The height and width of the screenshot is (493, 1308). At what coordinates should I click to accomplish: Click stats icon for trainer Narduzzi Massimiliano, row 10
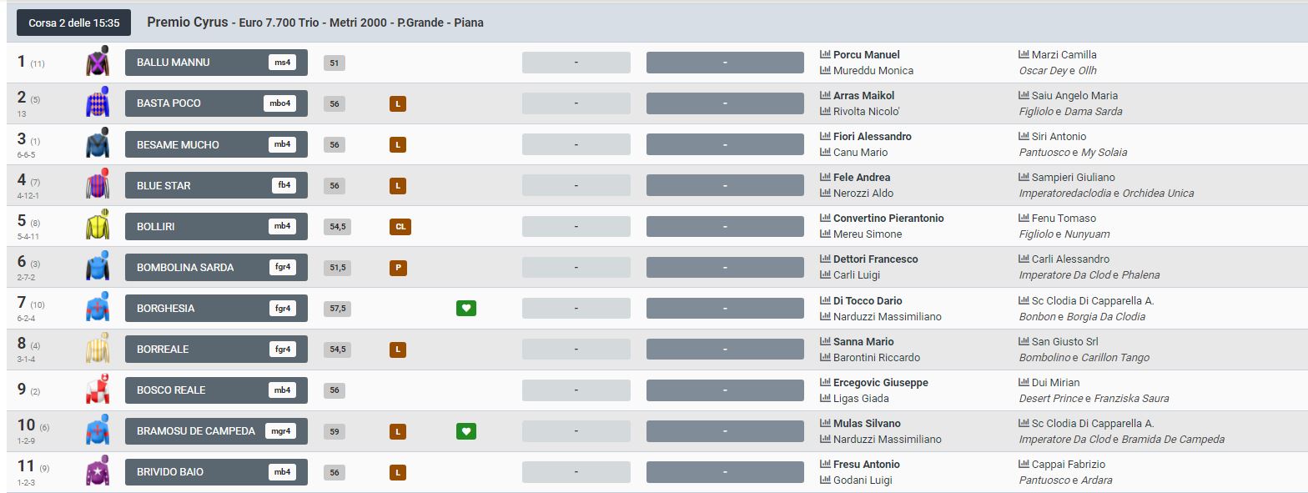click(x=826, y=440)
